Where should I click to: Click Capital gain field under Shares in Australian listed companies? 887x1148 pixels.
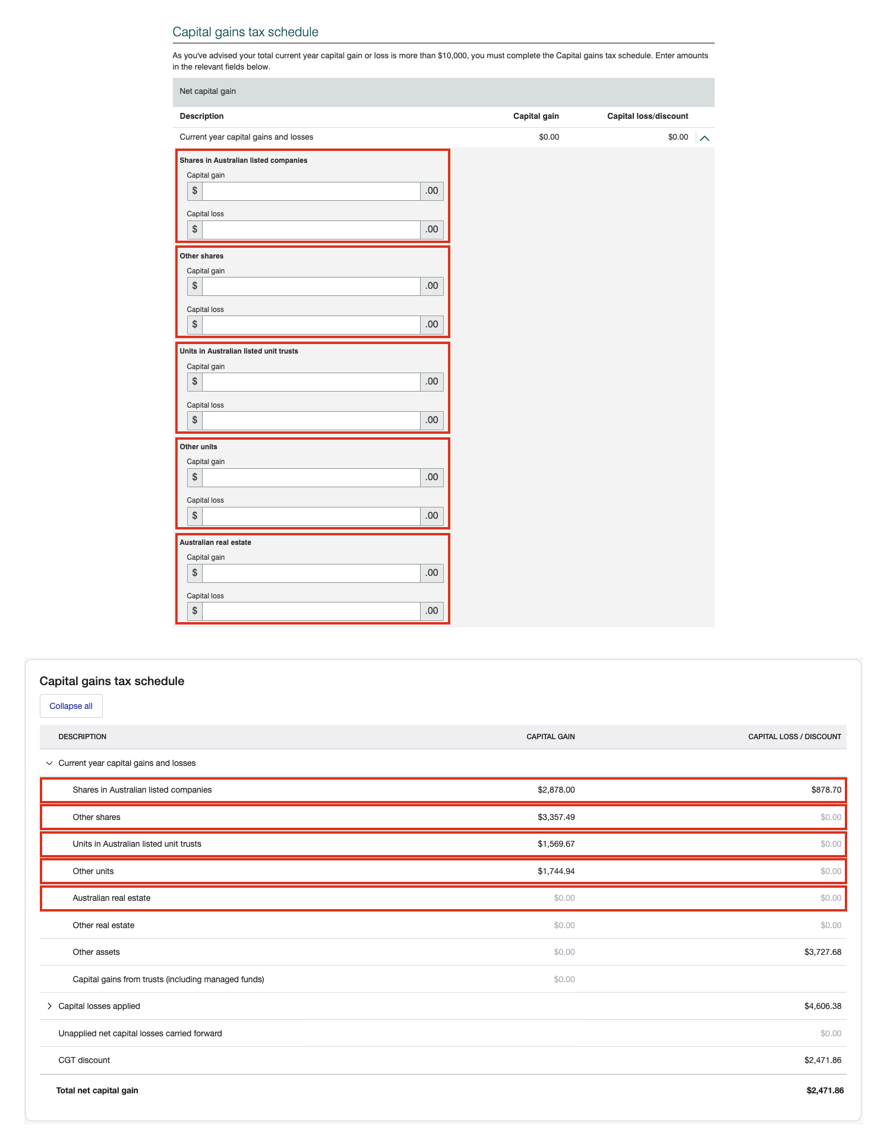pos(311,191)
